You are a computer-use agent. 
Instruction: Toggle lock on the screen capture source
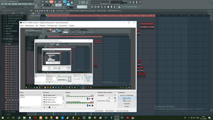pyautogui.click(x=46, y=102)
